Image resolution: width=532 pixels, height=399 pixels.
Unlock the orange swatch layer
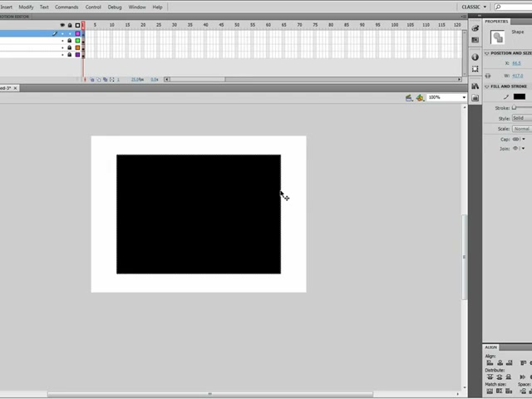pyautogui.click(x=70, y=47)
